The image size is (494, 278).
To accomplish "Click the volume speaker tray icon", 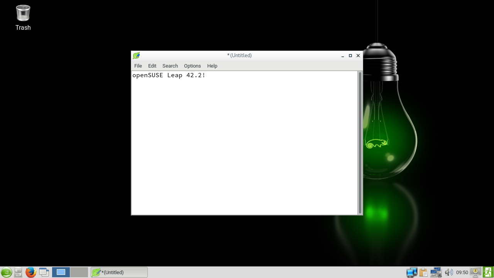I will click(x=448, y=272).
